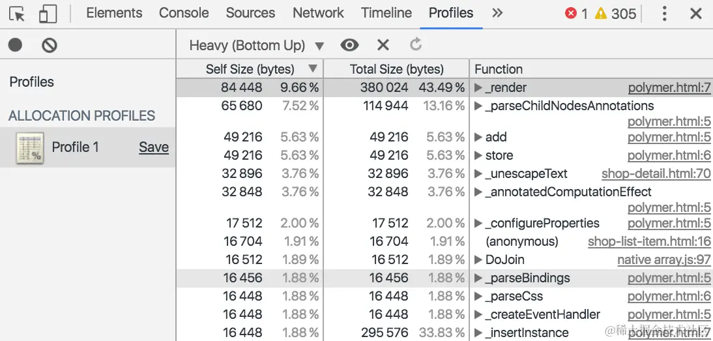
Task: Toggle device toolbar icon
Action: click(x=48, y=14)
